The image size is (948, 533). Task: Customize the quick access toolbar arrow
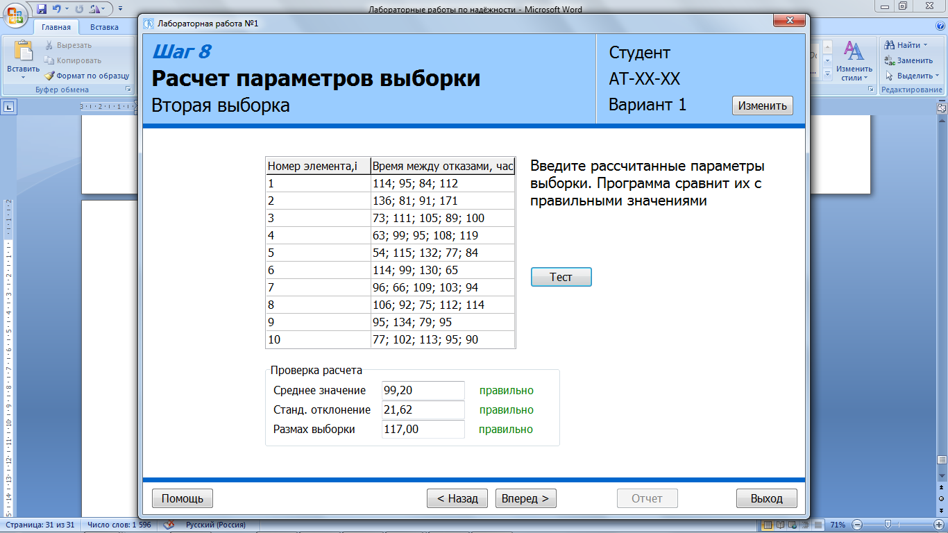click(x=121, y=9)
